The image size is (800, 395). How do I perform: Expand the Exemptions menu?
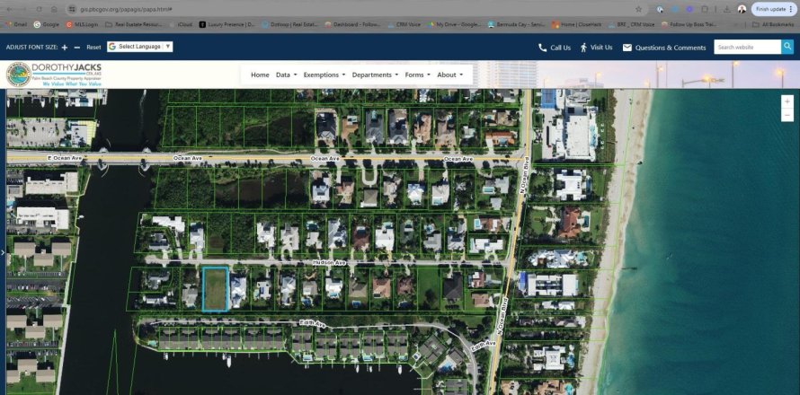(x=324, y=75)
